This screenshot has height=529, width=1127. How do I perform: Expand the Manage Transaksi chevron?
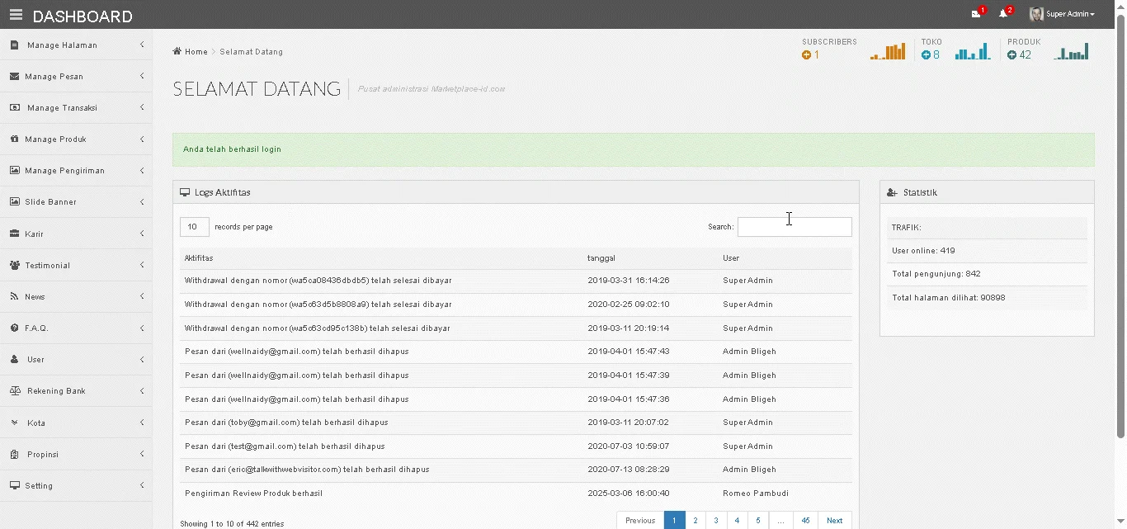[x=142, y=107]
